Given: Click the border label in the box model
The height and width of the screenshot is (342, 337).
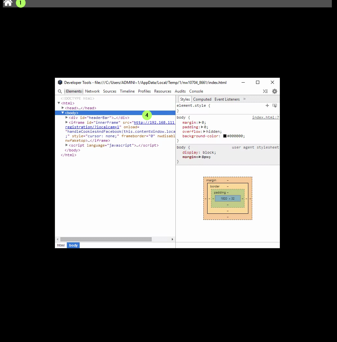Looking at the screenshot, I should tap(215, 186).
